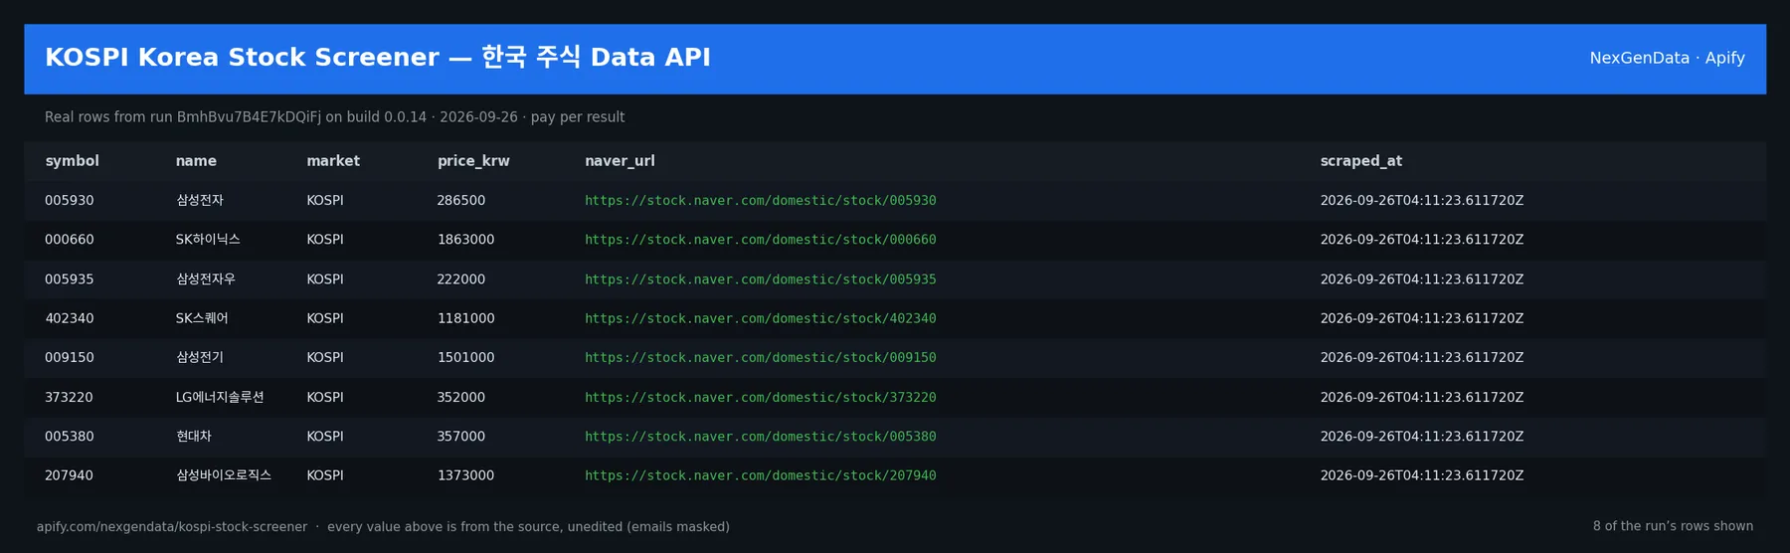Screen dimensions: 1790x553
Task: Select symbol cell 402340
Action: coord(70,318)
